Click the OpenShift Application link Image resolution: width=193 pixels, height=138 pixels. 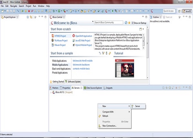(x=84, y=36)
